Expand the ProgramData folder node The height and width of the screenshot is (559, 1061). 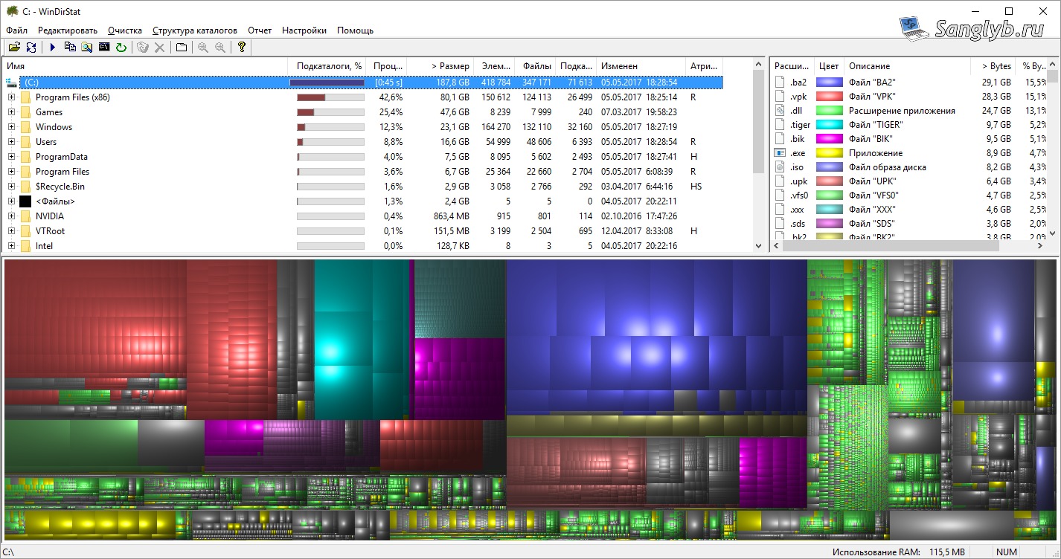(x=11, y=157)
